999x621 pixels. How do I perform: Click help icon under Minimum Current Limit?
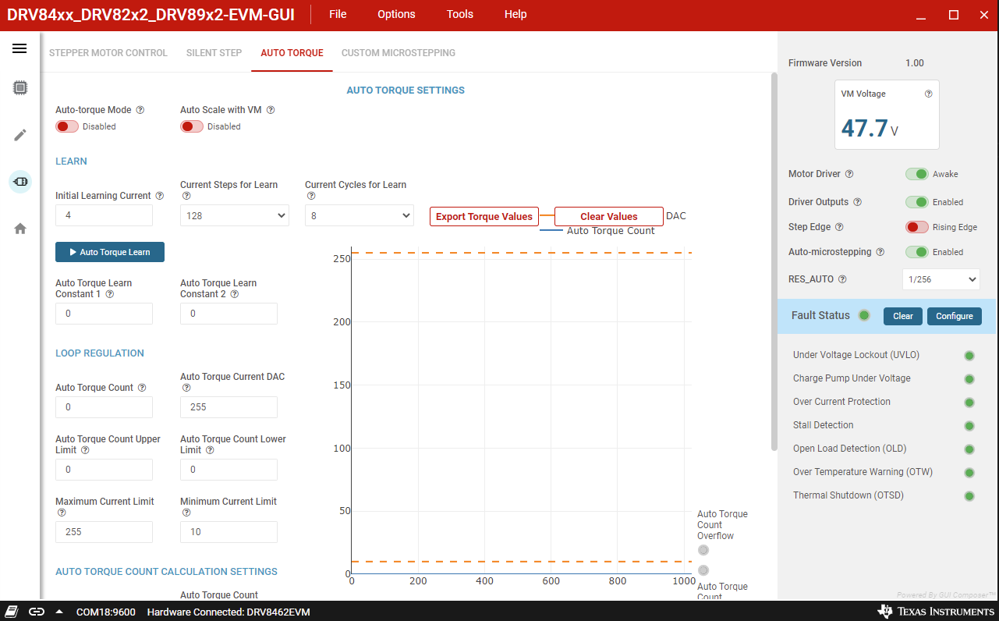(186, 513)
